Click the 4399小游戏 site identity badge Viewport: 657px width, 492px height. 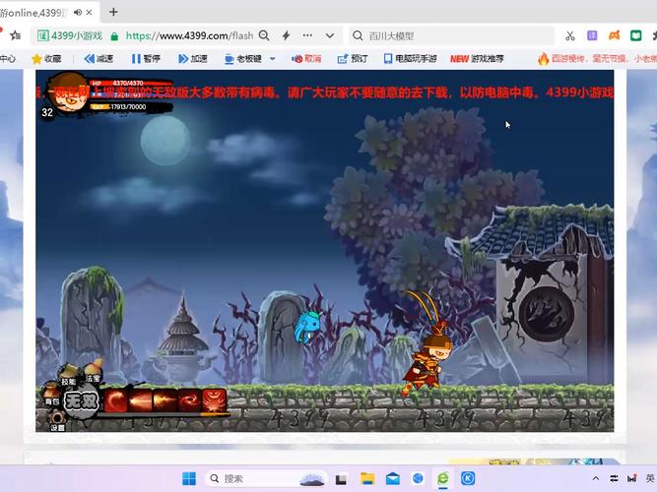pos(70,36)
